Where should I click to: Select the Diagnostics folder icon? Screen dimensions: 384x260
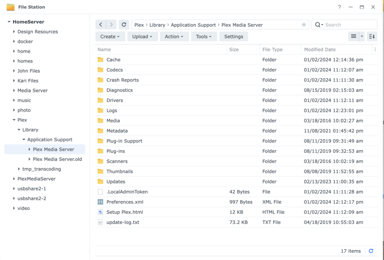tap(101, 90)
